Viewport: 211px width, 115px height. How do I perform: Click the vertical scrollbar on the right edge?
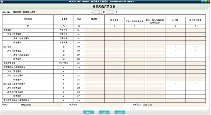tap(209, 58)
